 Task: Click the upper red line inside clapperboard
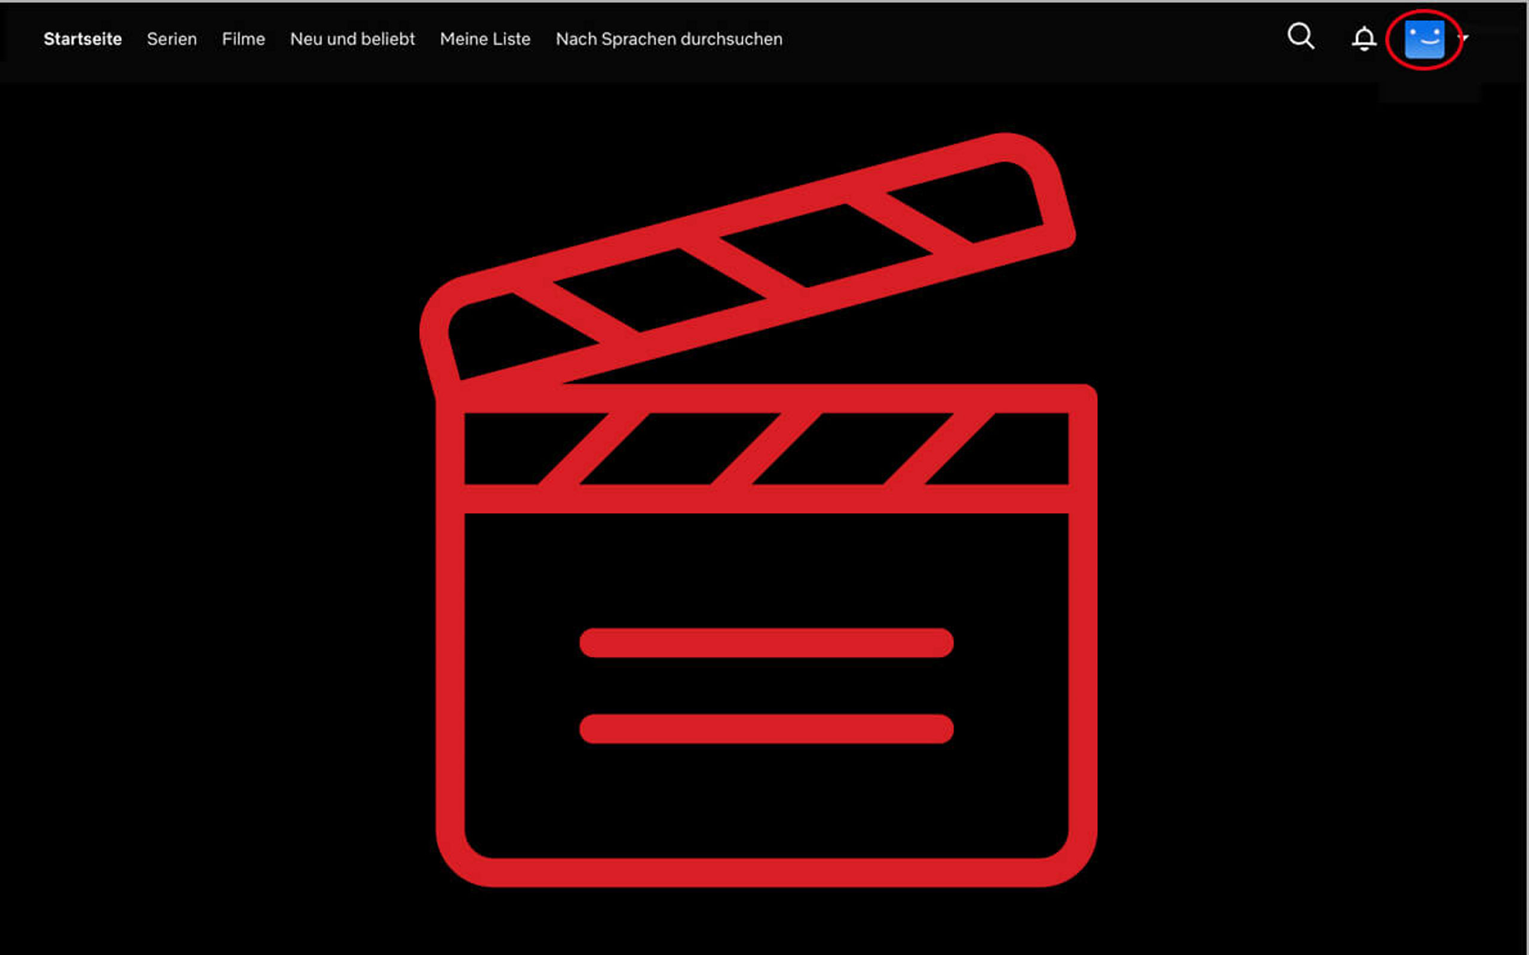coord(766,642)
